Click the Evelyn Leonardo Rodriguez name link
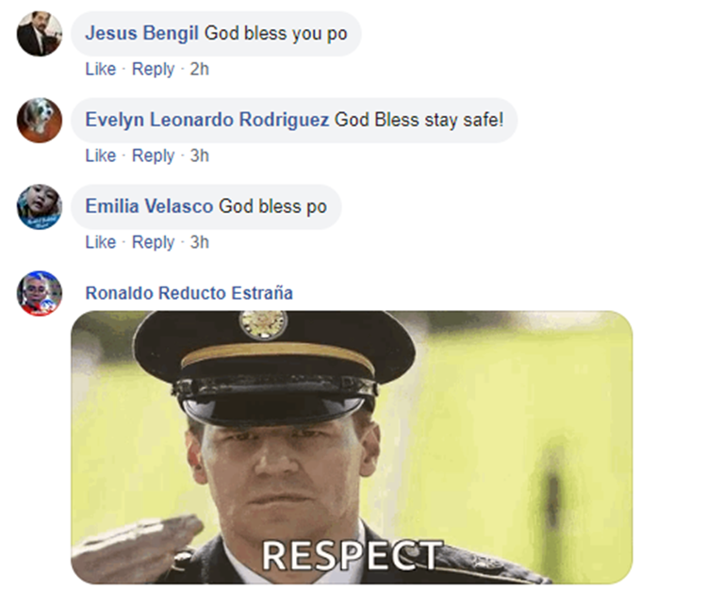707x589 pixels. (207, 120)
